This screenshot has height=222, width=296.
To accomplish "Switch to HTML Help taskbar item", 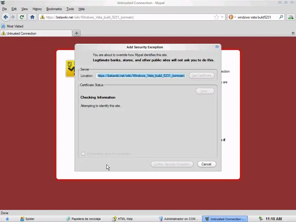I will (x=123, y=219).
